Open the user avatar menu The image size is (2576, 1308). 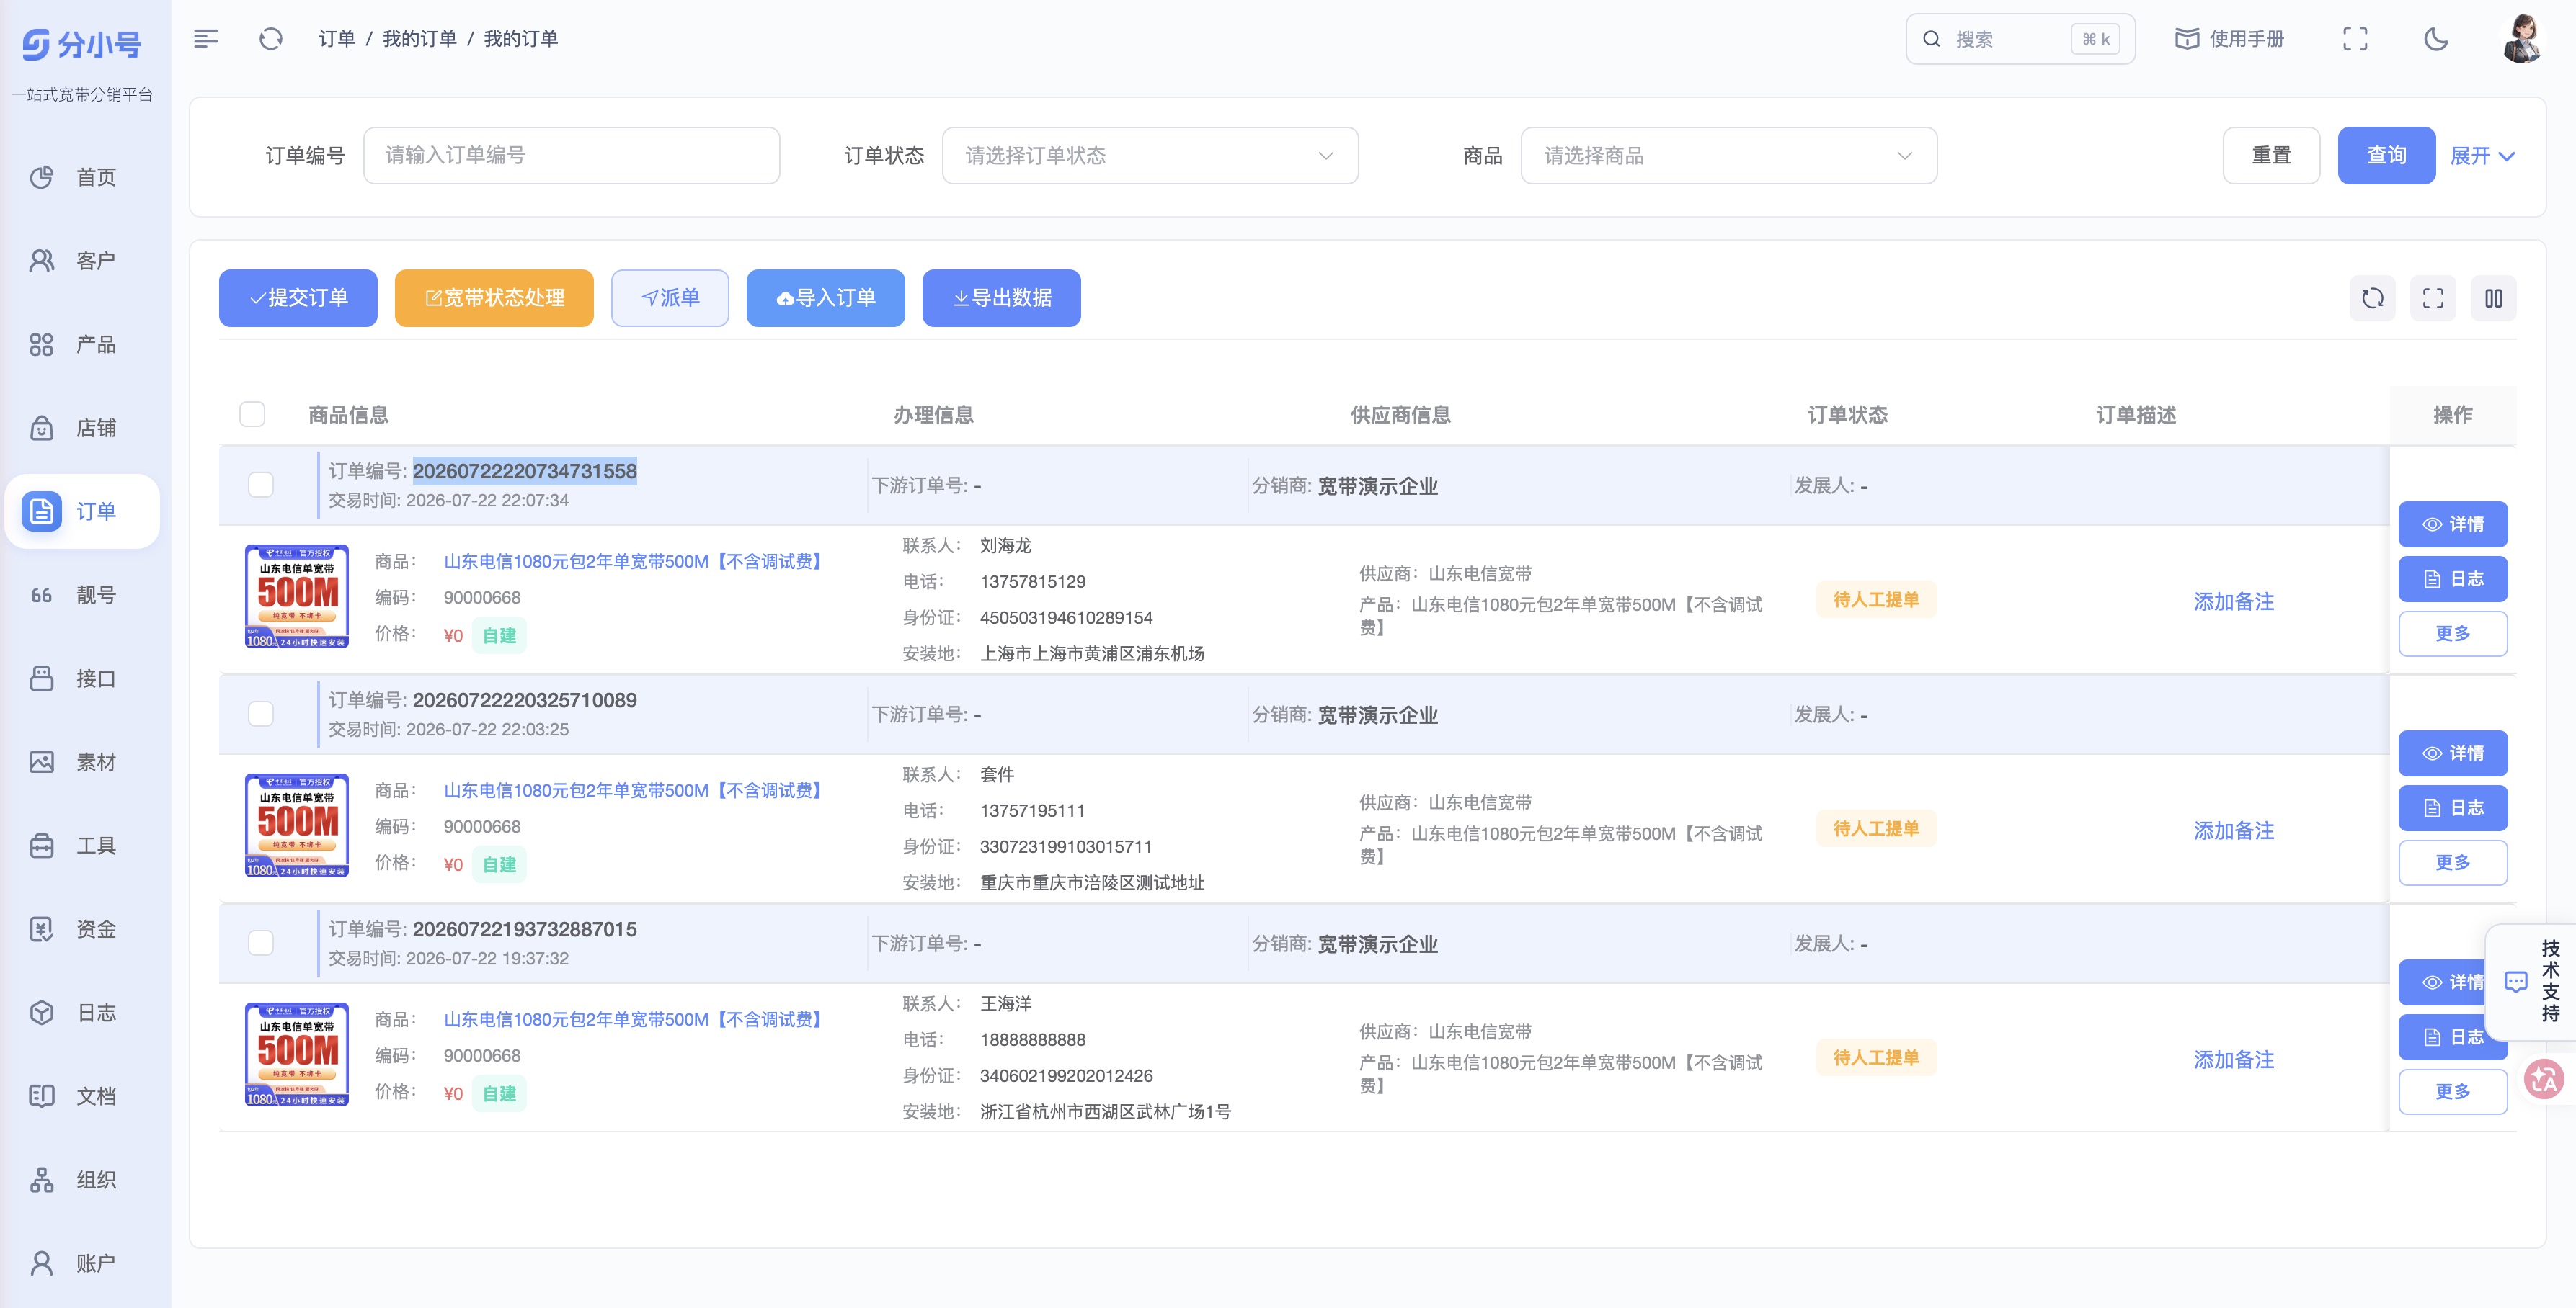click(2523, 39)
